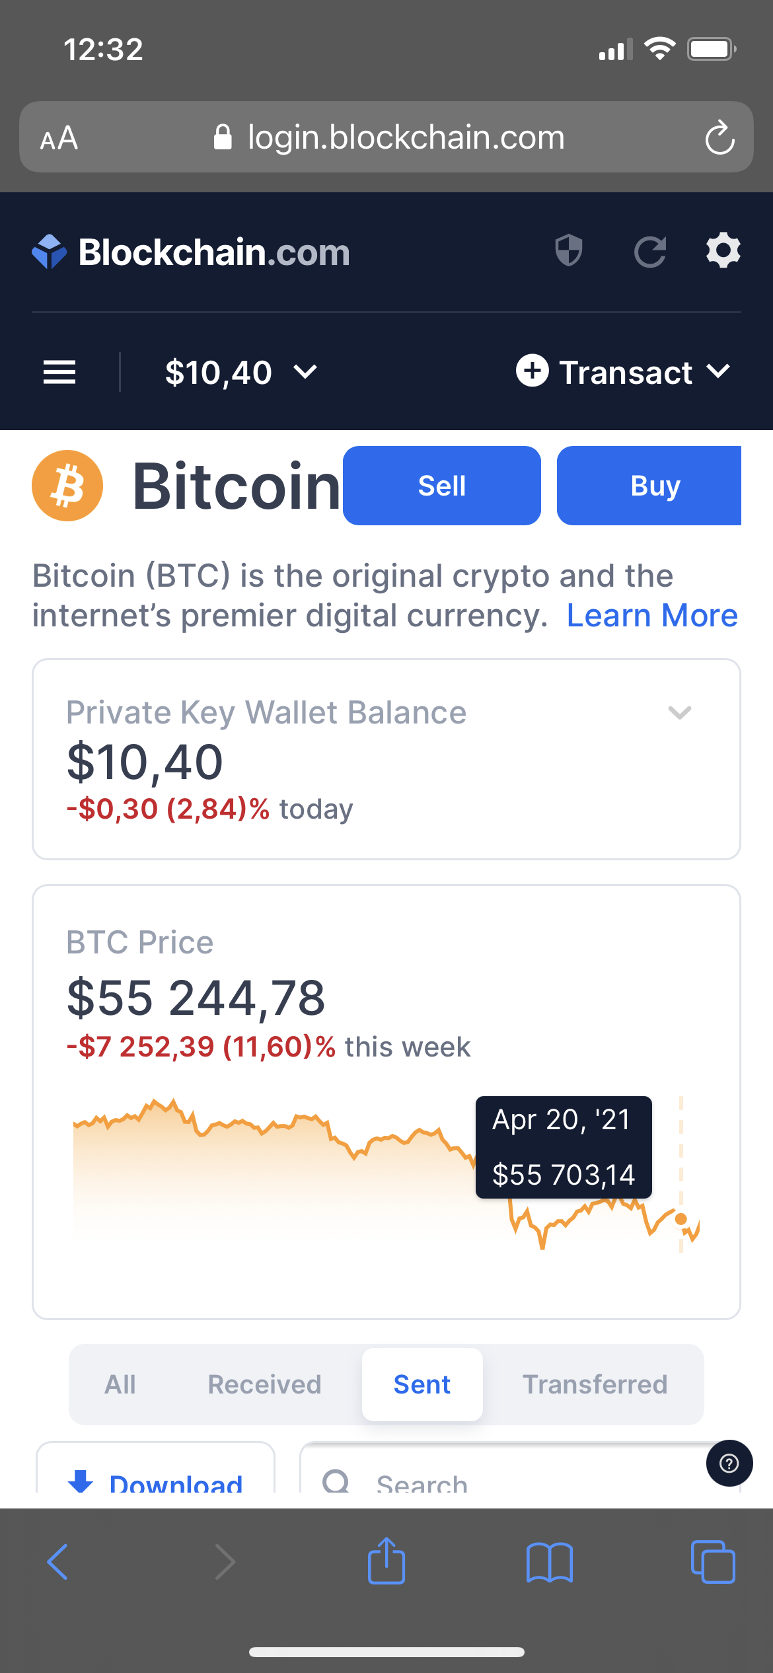
Task: Open Safari bookmarks book icon
Action: (x=550, y=1562)
